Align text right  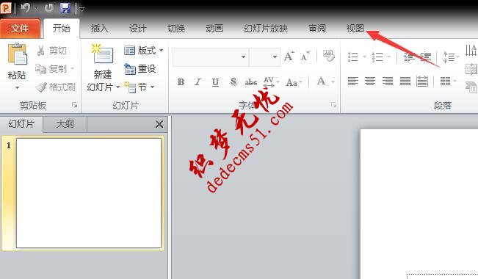388,81
